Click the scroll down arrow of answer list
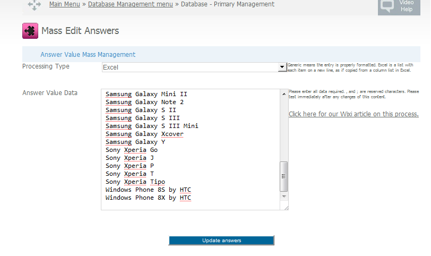The height and width of the screenshot is (256, 431). pyautogui.click(x=284, y=197)
